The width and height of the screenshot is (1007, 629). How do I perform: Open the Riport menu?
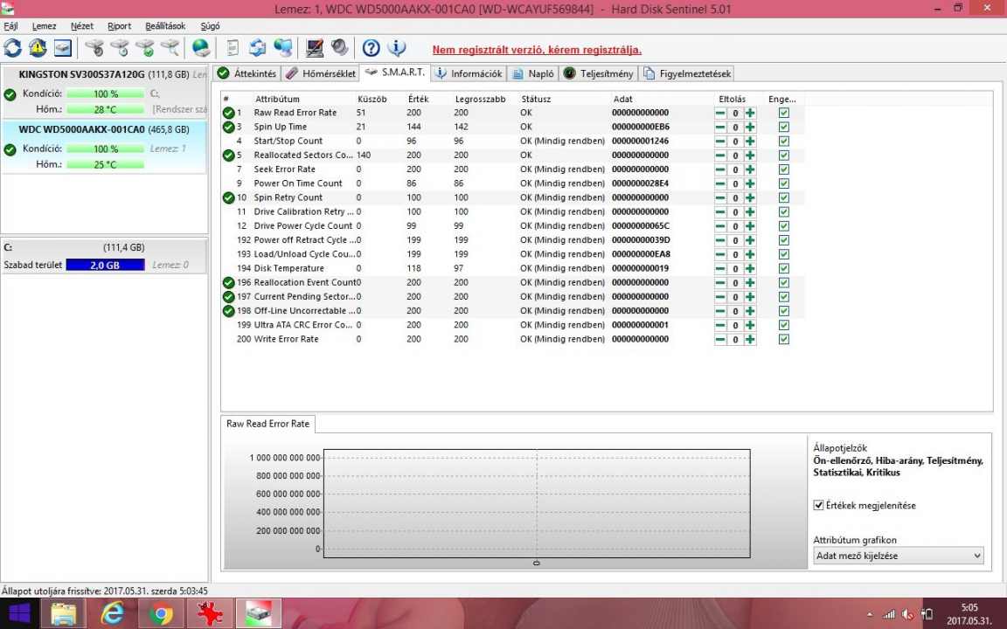[120, 26]
